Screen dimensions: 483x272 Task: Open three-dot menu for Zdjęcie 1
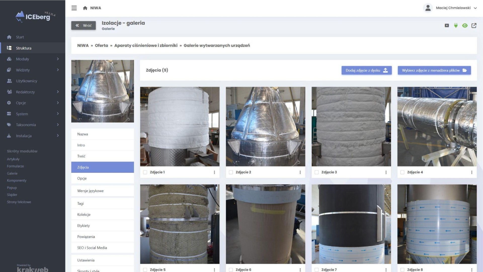point(214,172)
